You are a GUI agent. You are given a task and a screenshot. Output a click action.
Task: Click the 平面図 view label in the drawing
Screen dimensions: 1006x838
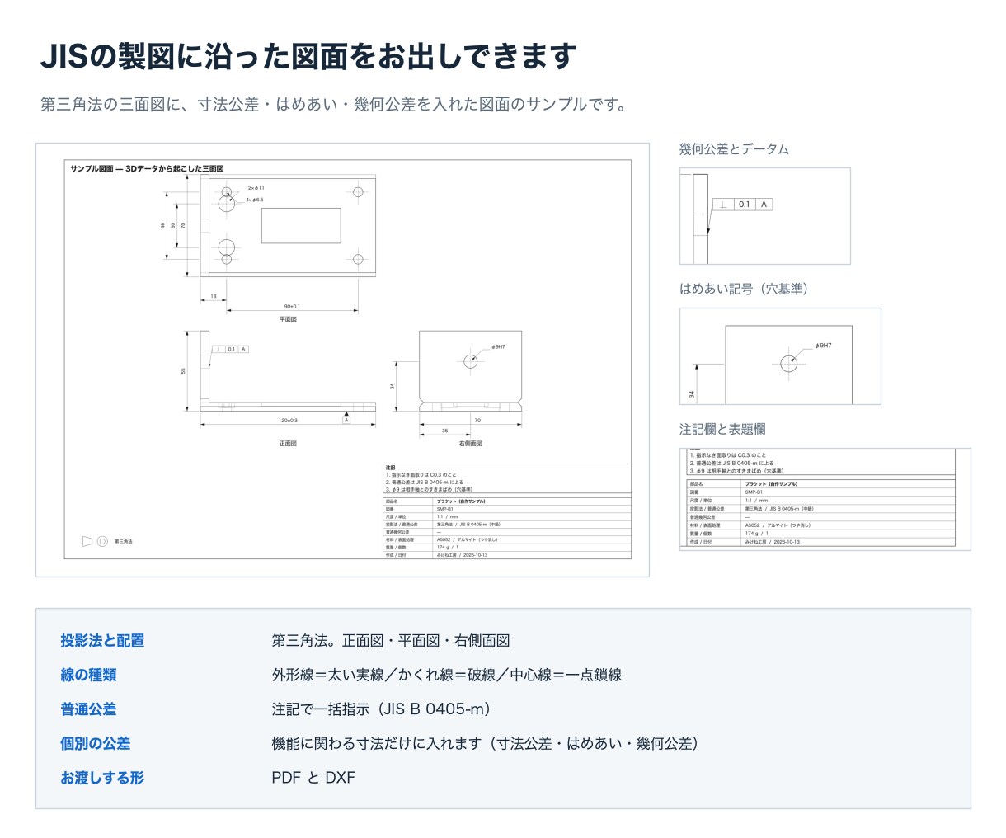288,319
